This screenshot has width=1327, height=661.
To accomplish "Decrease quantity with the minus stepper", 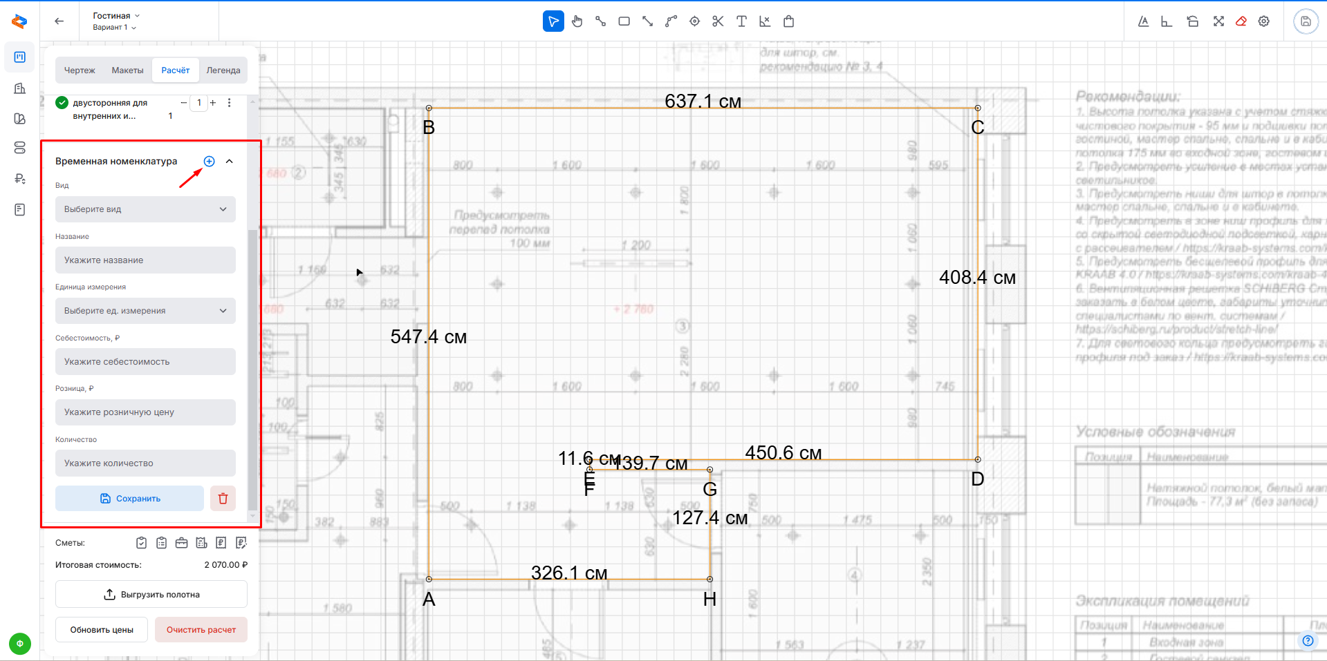I will tap(183, 103).
